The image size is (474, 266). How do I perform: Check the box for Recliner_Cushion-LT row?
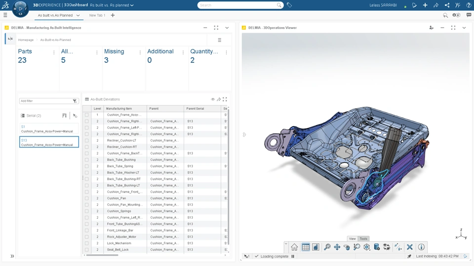pos(87,140)
